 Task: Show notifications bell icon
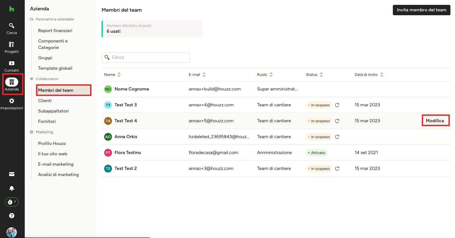click(x=12, y=188)
